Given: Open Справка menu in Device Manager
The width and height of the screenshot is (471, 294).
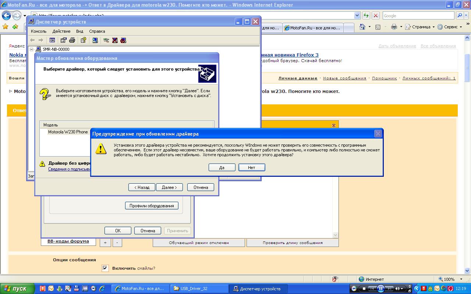Looking at the screenshot, I should click(x=97, y=31).
